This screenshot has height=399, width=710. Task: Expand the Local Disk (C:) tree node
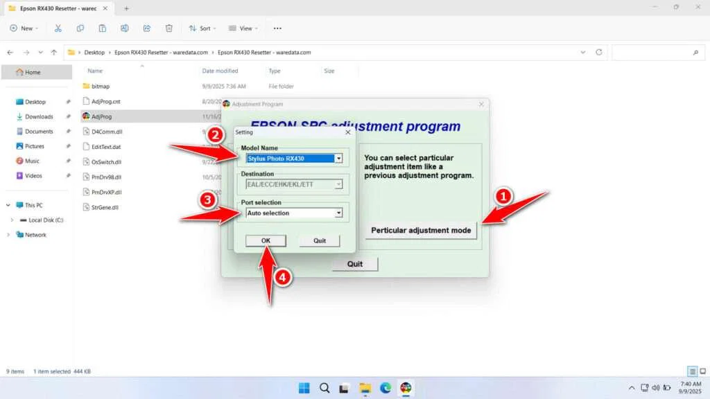[12, 220]
